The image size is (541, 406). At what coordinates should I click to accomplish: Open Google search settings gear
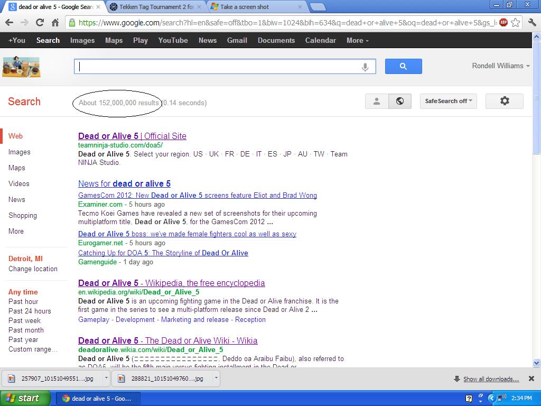pos(504,101)
